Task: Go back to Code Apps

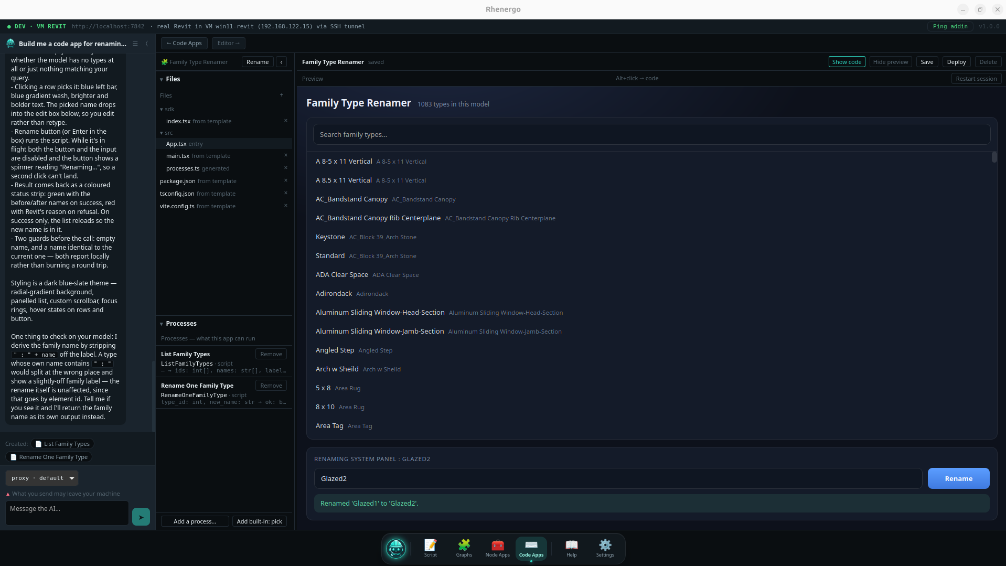Action: 184,43
